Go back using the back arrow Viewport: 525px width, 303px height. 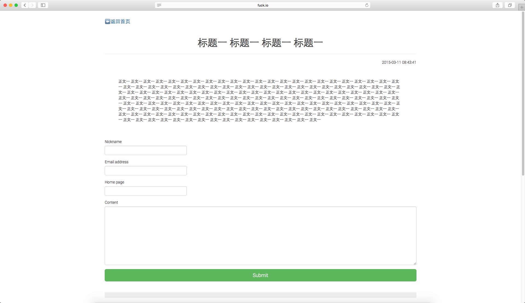click(x=24, y=5)
